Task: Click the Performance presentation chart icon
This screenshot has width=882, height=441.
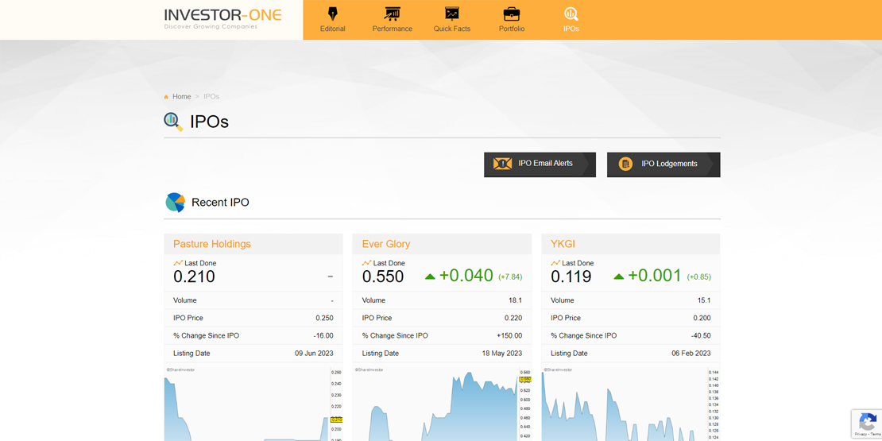Action: point(392,14)
